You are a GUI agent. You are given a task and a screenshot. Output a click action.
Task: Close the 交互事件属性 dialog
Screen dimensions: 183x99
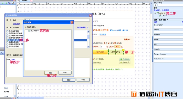(90, 15)
